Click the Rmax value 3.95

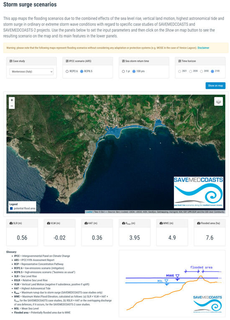(x=135, y=238)
